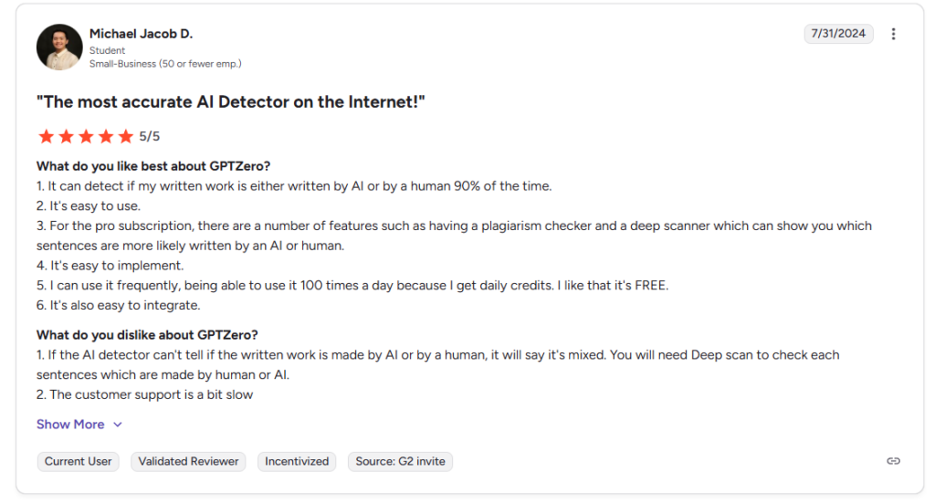
Task: Open the three-dot options menu
Action: [893, 35]
